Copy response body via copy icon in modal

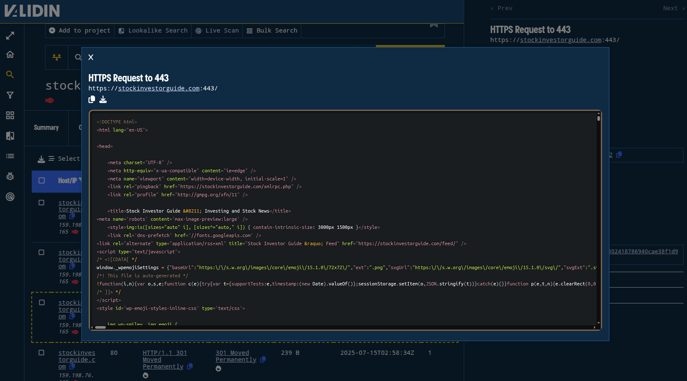[92, 99]
